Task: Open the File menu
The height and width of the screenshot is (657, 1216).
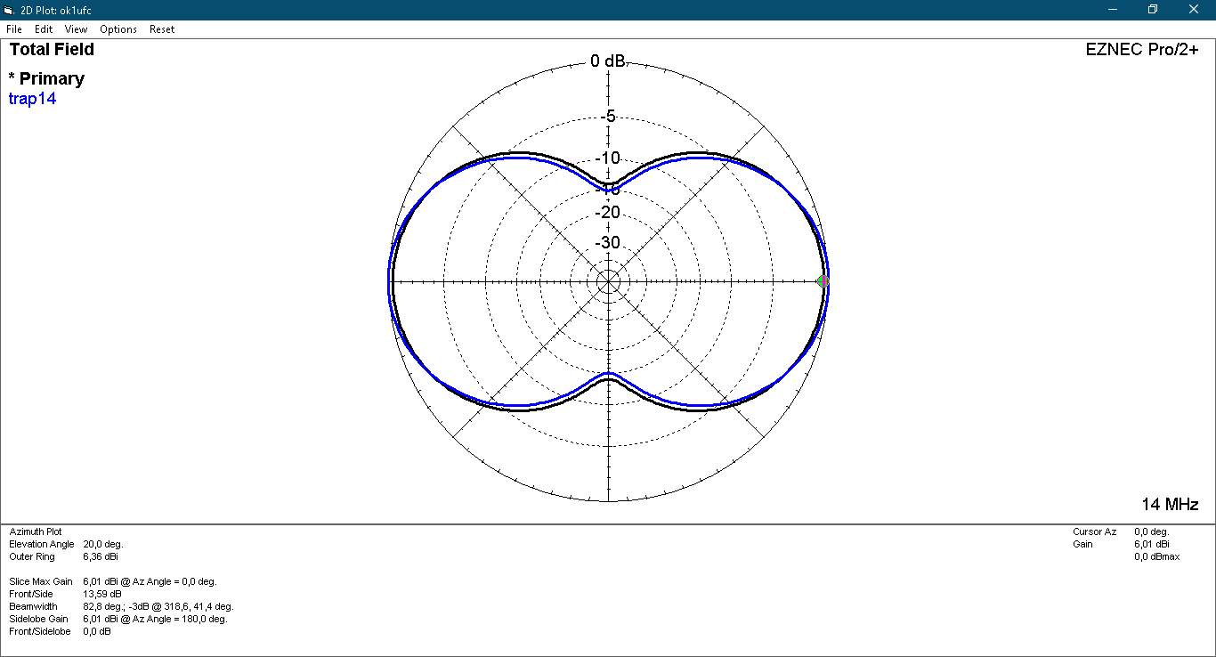Action: click(x=13, y=29)
